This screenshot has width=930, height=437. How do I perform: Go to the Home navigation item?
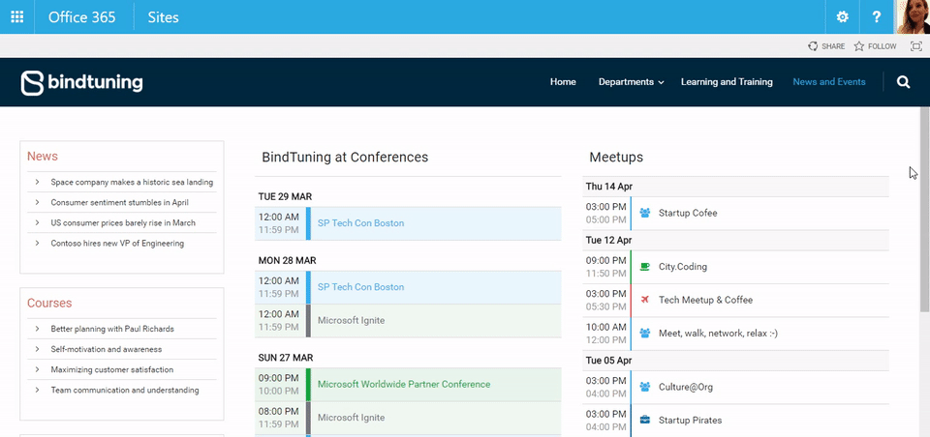tap(563, 82)
